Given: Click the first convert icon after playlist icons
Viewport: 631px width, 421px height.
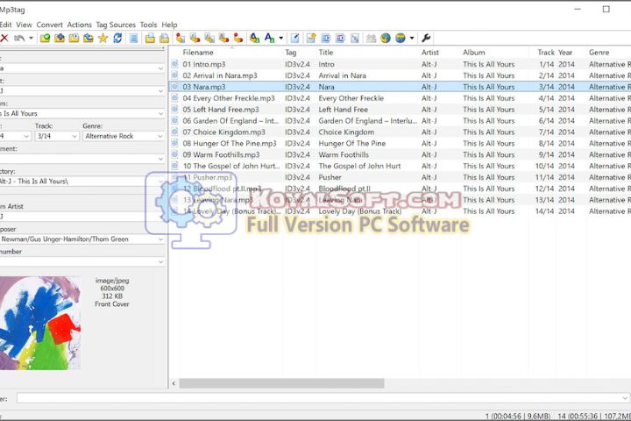Looking at the screenshot, I should point(181,38).
